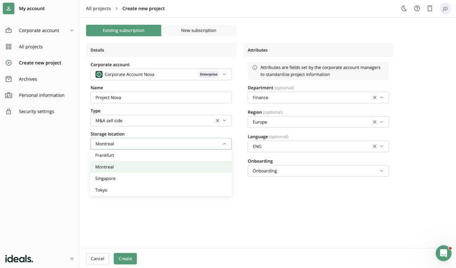The image size is (456, 268).
Task: Click the Corporate Account Nova logo icon
Action: pos(99,74)
